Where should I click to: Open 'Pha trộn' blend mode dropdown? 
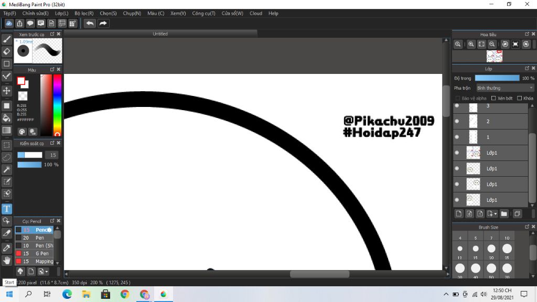(505, 88)
